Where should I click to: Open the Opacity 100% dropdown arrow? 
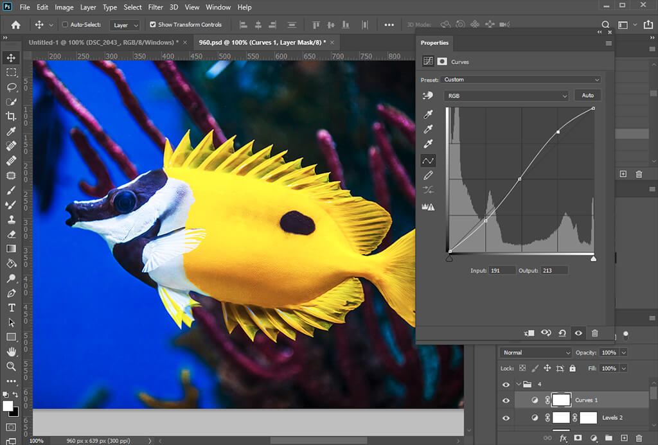[623, 353]
